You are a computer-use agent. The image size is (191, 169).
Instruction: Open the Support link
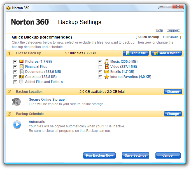point(173,30)
